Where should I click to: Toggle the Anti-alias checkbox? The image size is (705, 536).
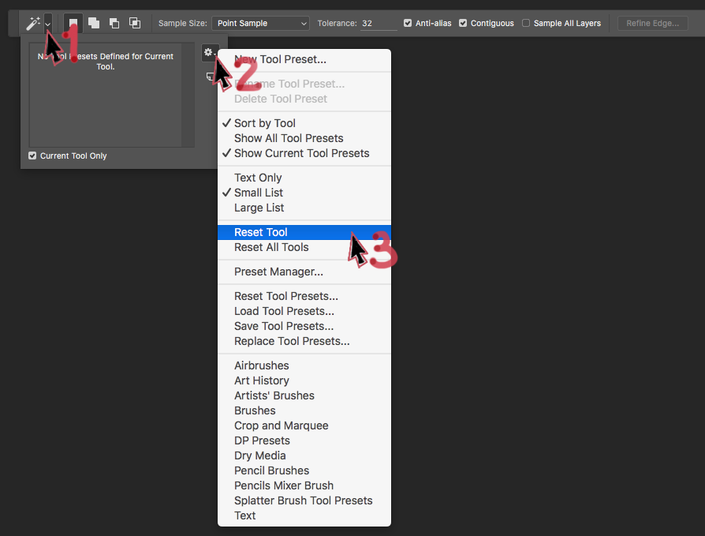point(408,23)
